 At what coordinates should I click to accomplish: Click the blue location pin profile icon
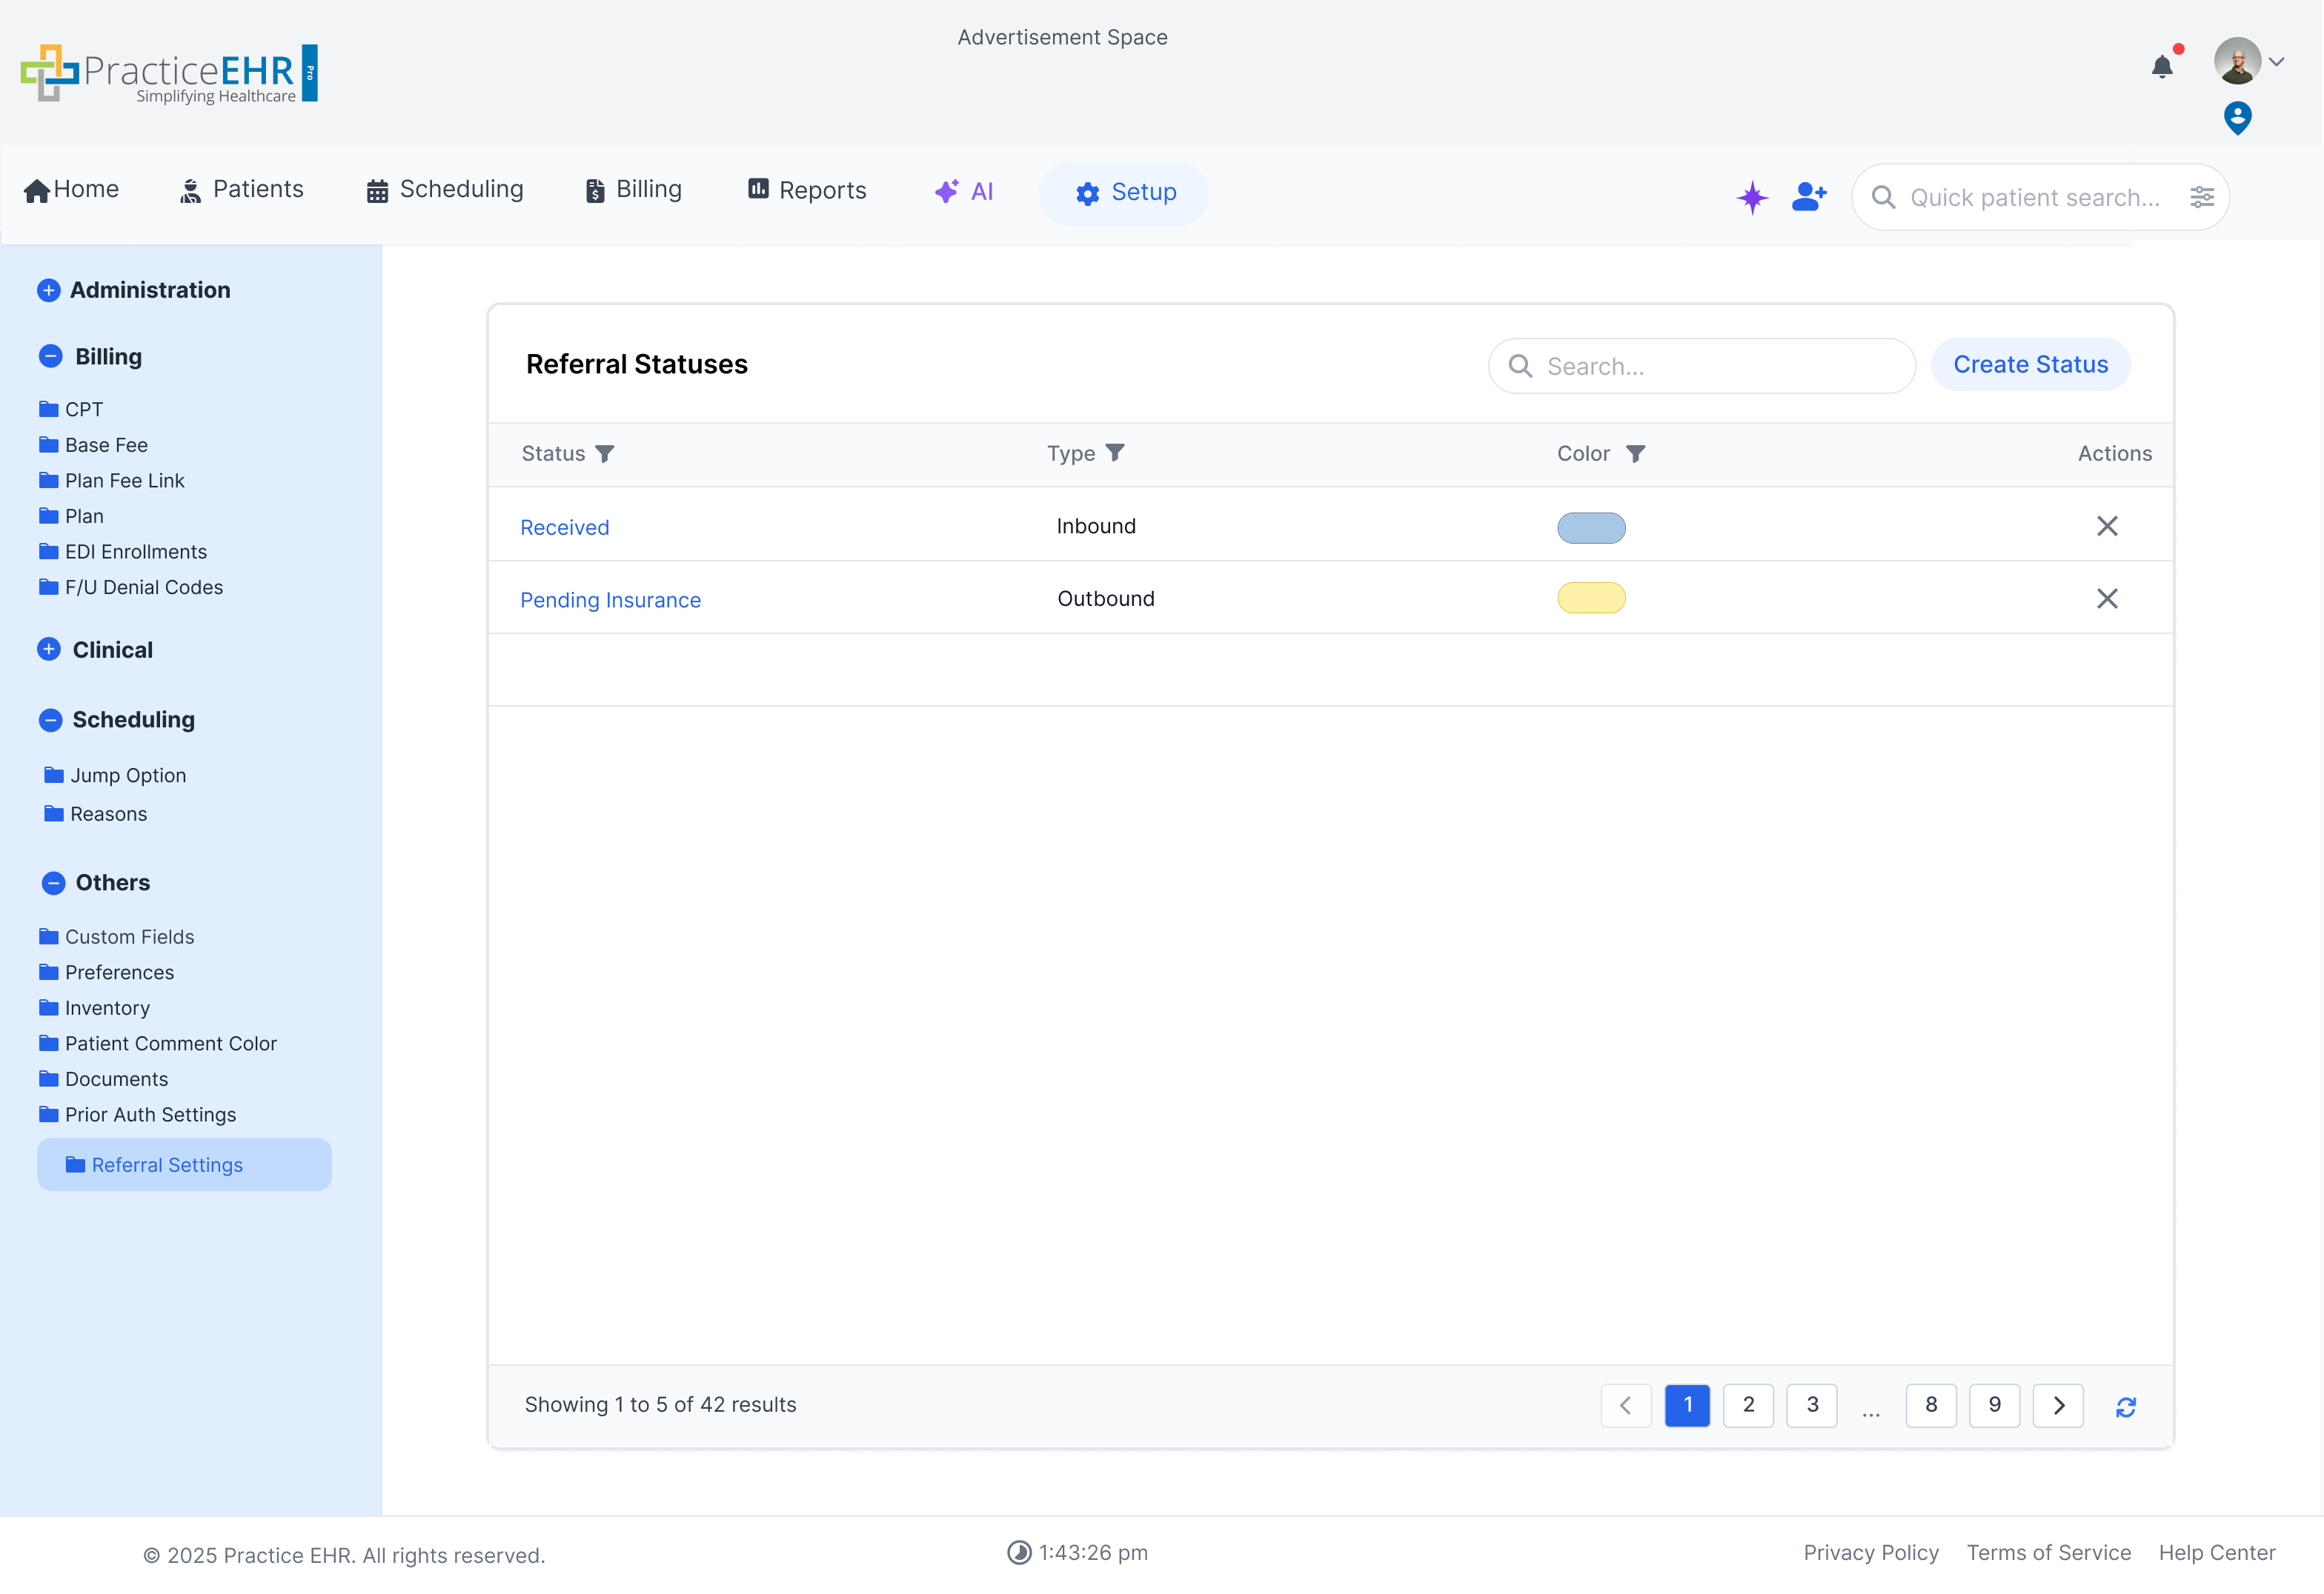tap(2237, 117)
